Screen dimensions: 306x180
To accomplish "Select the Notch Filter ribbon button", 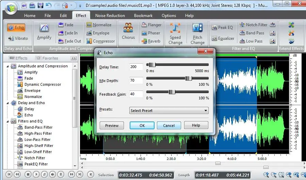I will point(253,25).
